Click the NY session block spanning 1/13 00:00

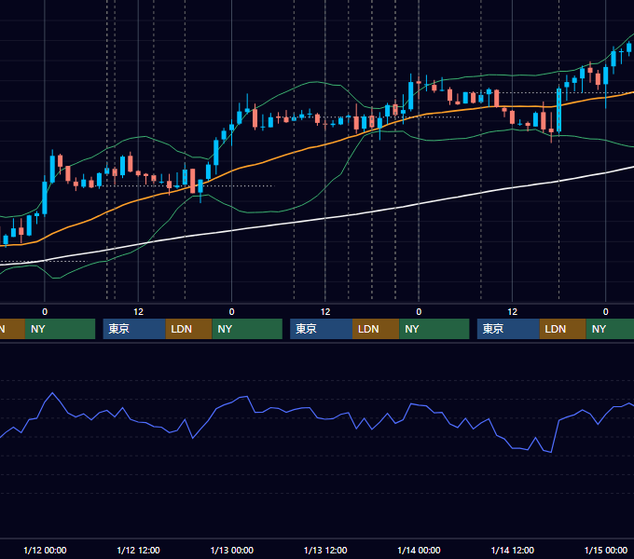[x=247, y=329]
